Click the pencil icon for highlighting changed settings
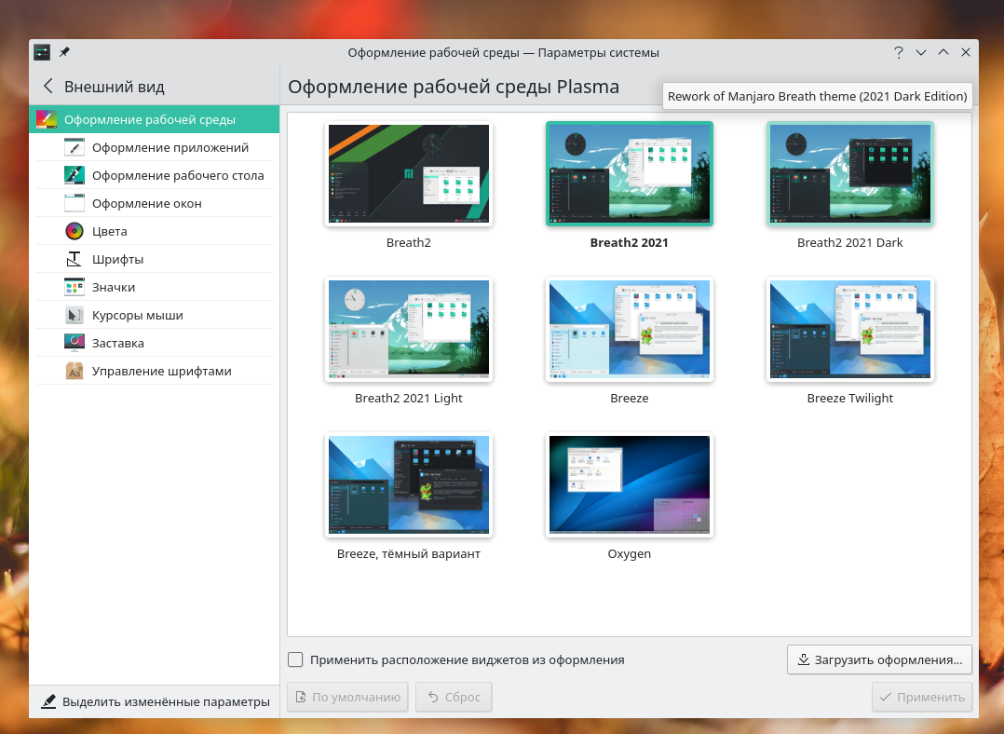Screen dimensions: 1004x734 click(48, 701)
